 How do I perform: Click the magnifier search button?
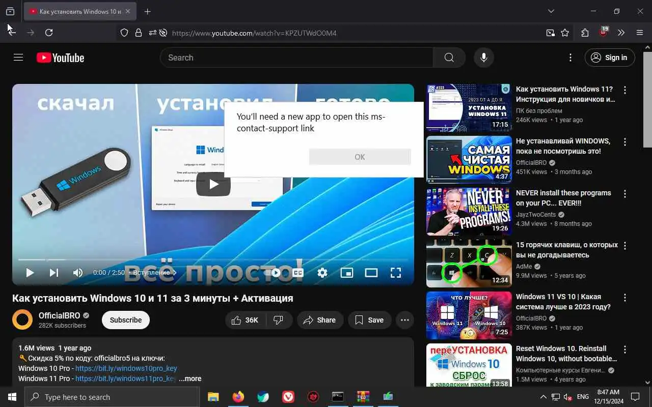click(449, 57)
